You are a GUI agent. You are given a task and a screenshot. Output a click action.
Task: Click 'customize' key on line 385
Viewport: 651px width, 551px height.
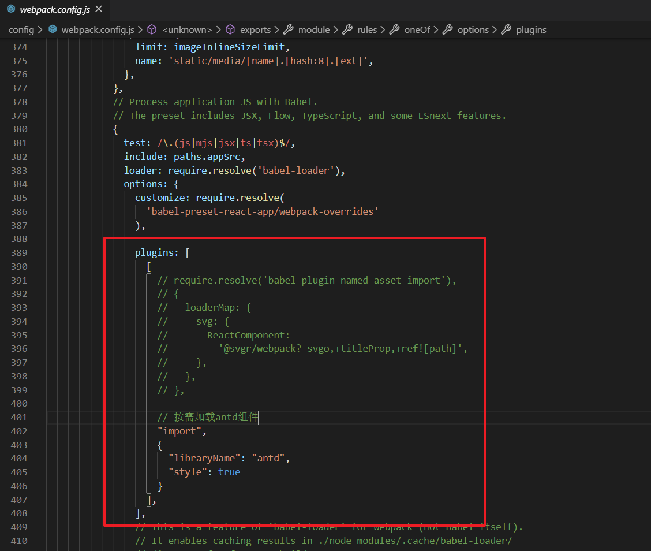click(x=159, y=198)
